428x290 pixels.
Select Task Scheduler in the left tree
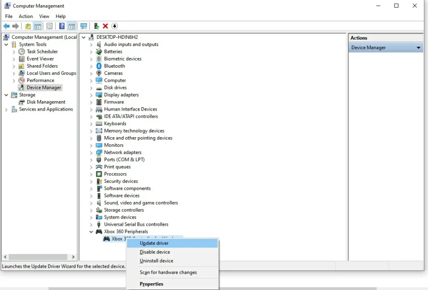point(40,51)
